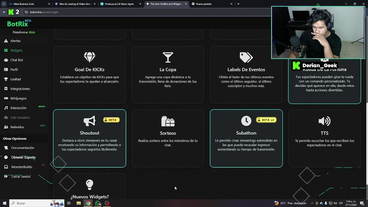
Task: Open the Goal De KICKs widget title
Action: 89,70
